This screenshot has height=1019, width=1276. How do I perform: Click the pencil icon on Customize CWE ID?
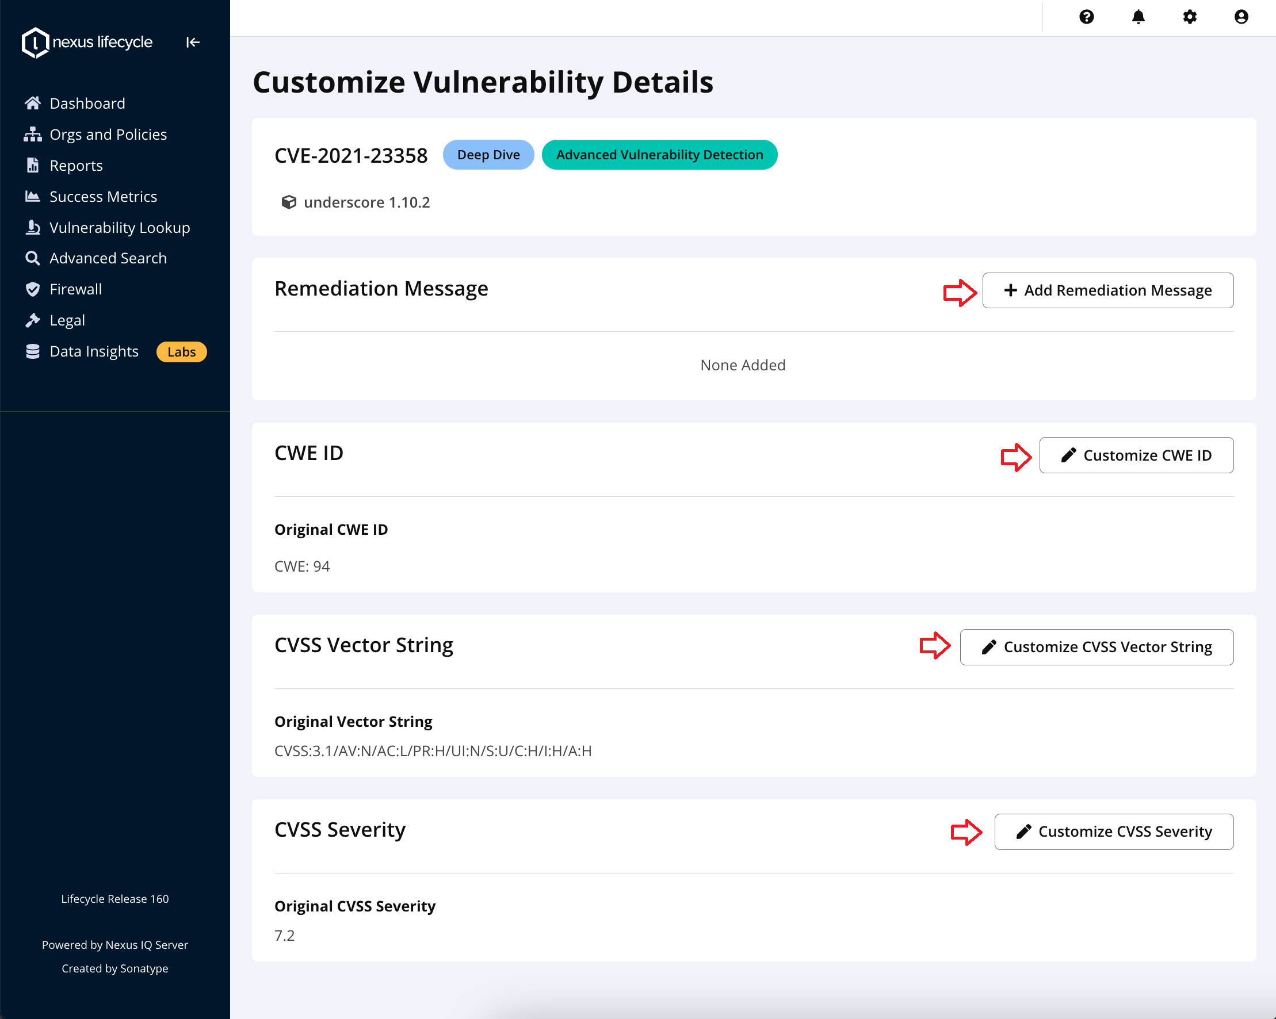pyautogui.click(x=1068, y=455)
